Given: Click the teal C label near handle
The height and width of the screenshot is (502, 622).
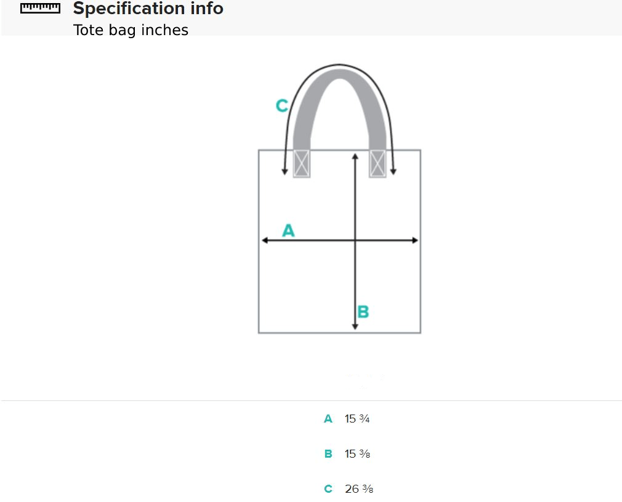Looking at the screenshot, I should [x=281, y=106].
